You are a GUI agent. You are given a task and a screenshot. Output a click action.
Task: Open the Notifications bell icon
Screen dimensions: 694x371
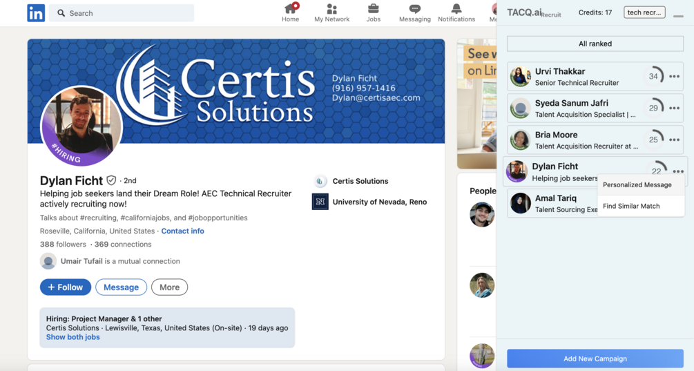tap(456, 8)
